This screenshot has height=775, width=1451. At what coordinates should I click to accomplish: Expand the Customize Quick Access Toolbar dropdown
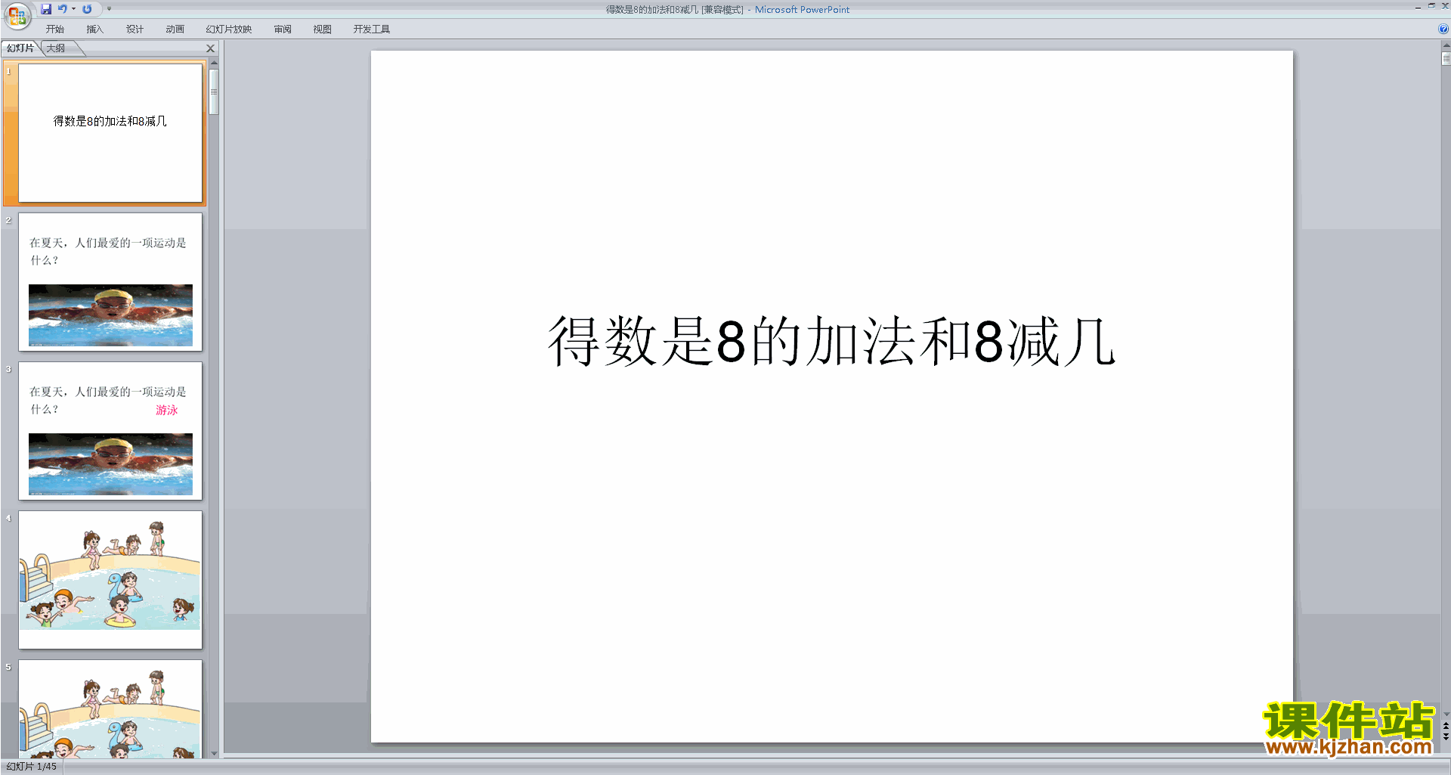point(109,9)
